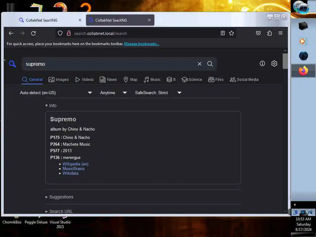
Task: Click the padlock site security icon
Action: click(69, 33)
